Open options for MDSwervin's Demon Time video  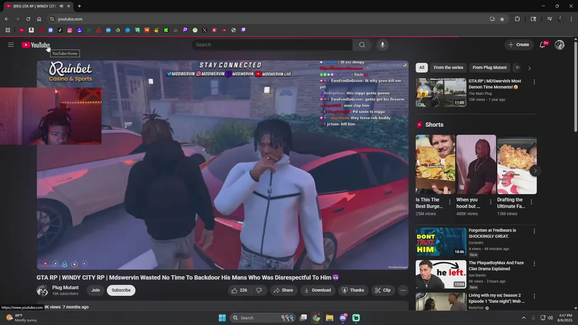[534, 82]
